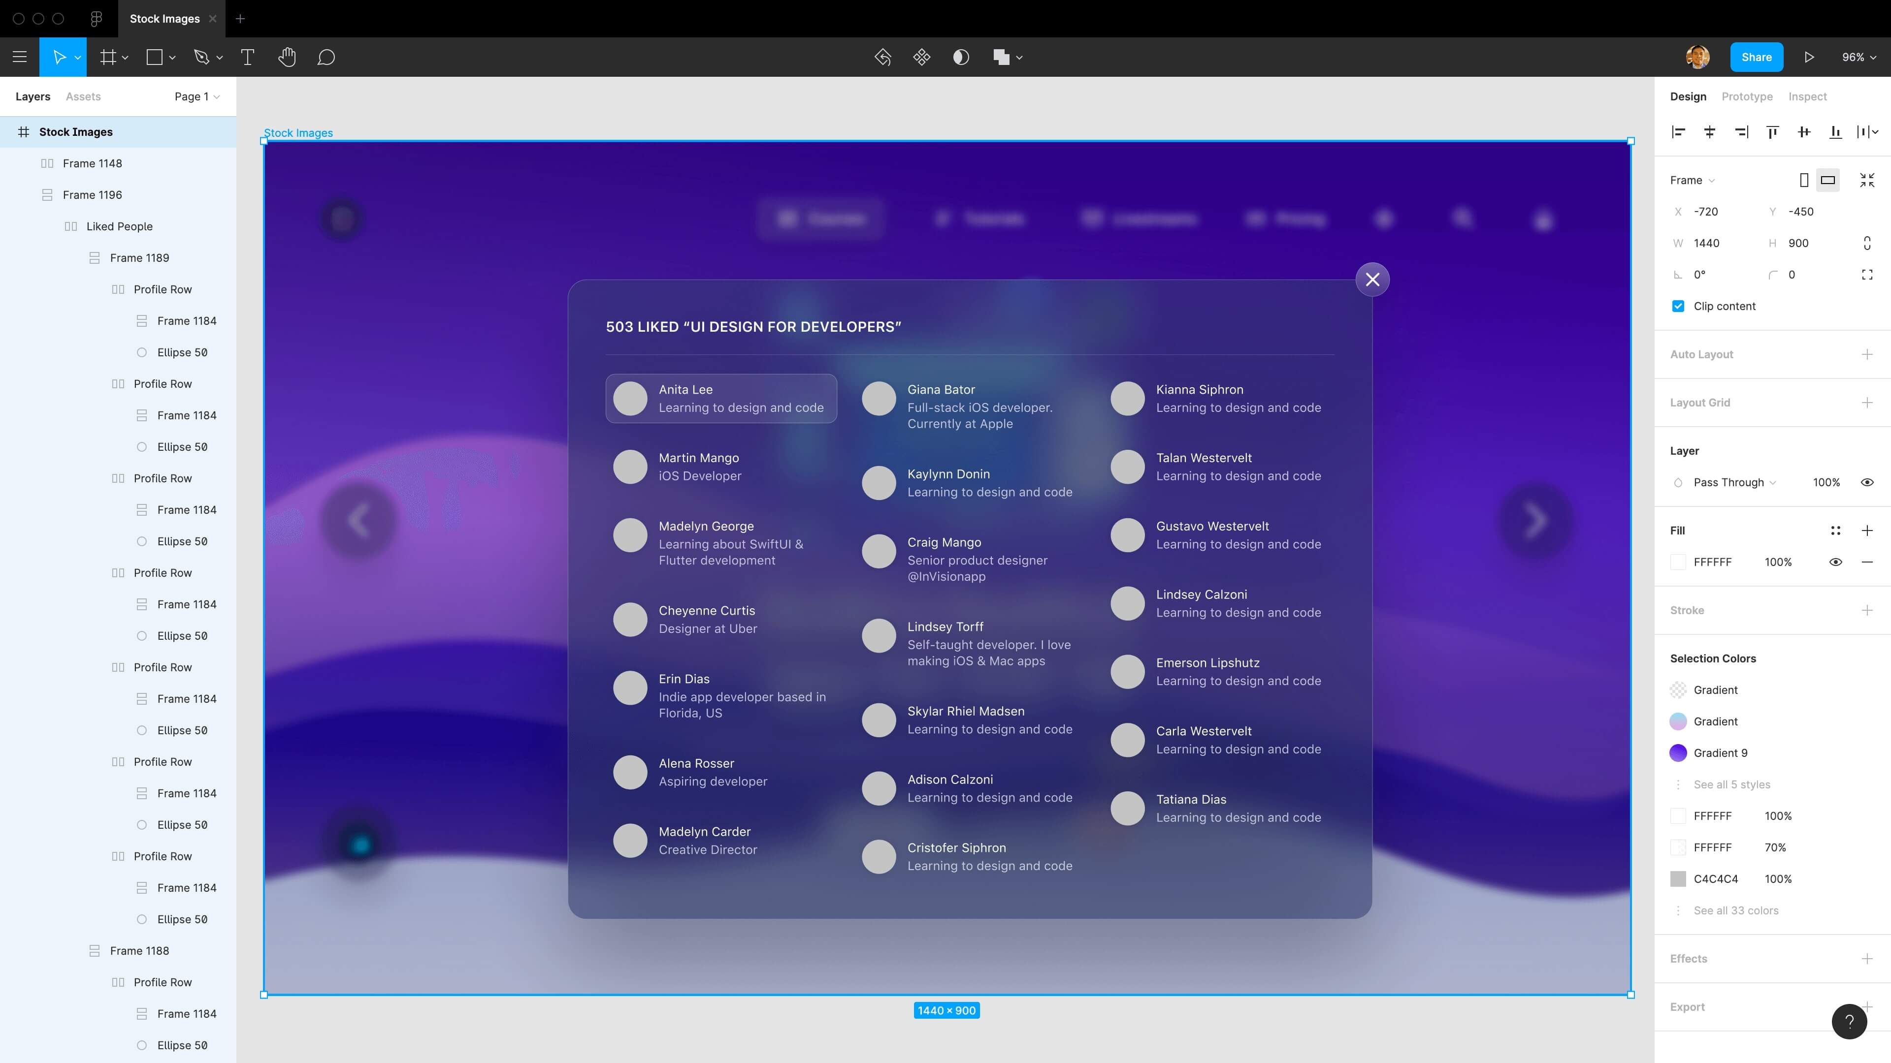Open the 96% zoom dropdown

(x=1858, y=57)
